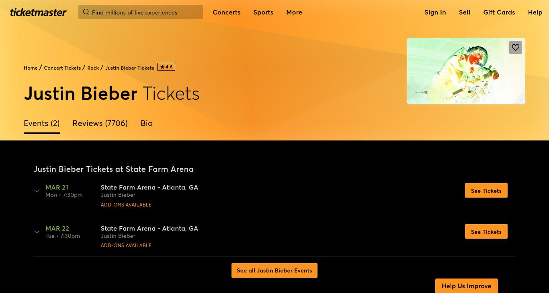The image size is (549, 293).
Task: Click the search magnifier icon
Action: 86,12
